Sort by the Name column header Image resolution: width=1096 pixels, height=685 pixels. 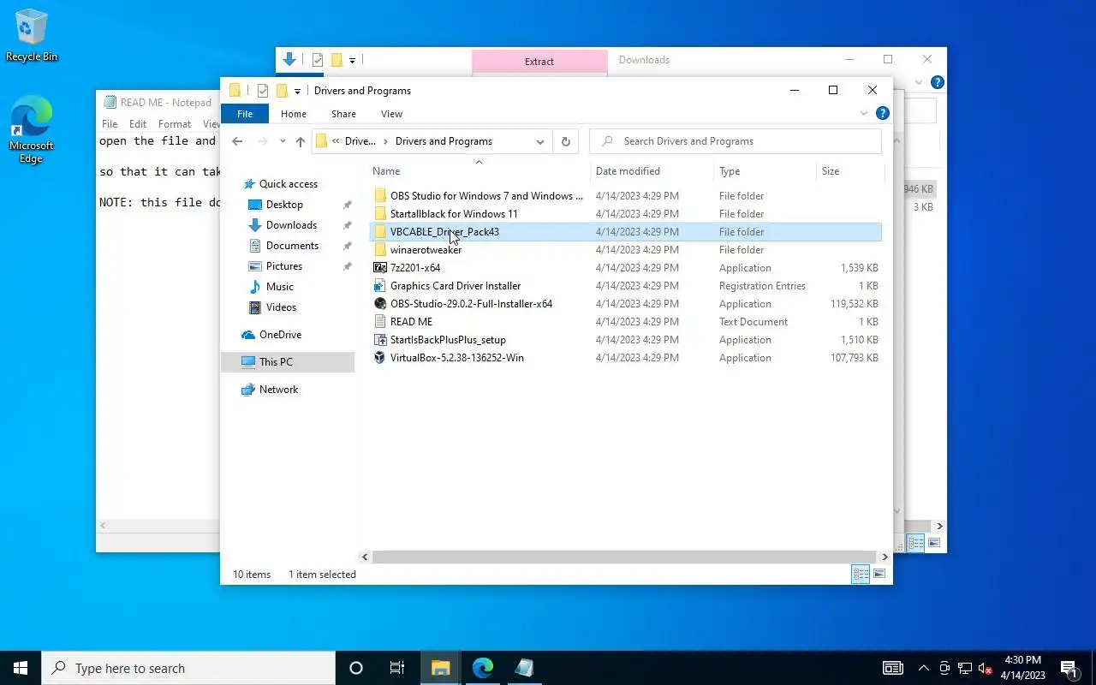point(479,171)
